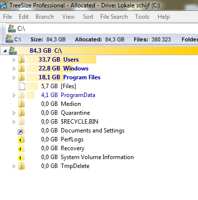Expand the Users folder
Screen dimensions: 198x200
pyautogui.click(x=14, y=60)
